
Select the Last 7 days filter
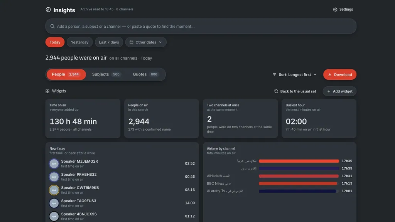point(109,42)
